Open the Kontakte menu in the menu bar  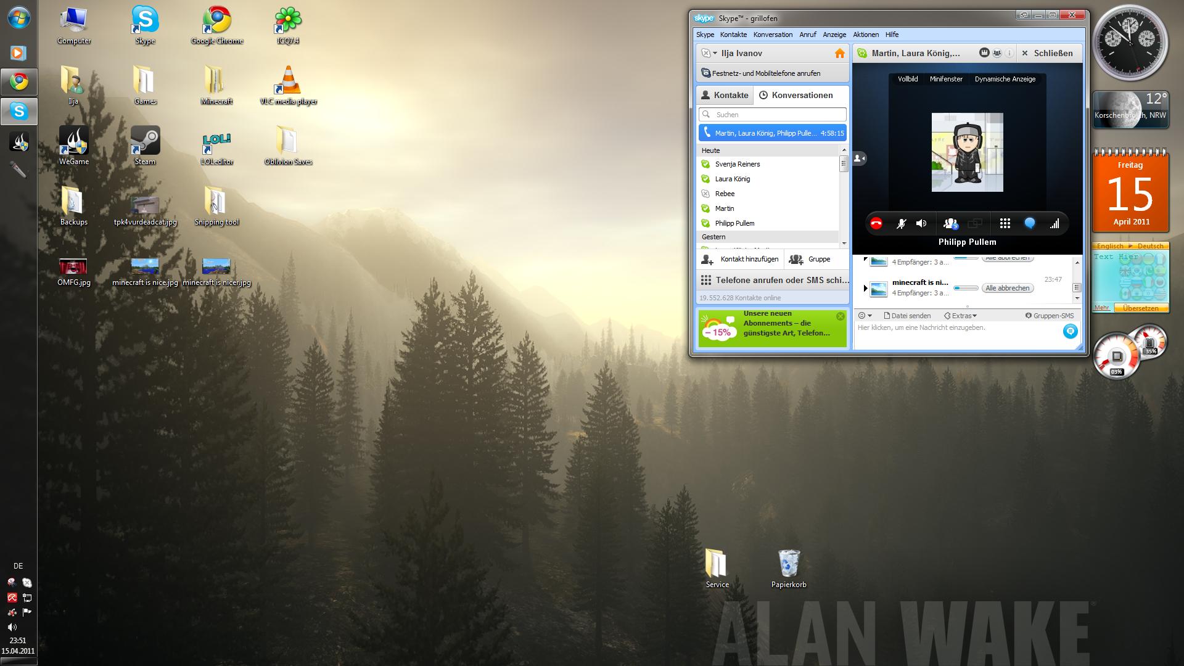(733, 35)
